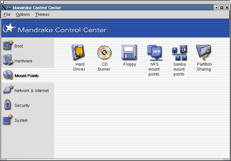Open the Samba mount points network icon
Screen dimensions: 231x161
(180, 53)
